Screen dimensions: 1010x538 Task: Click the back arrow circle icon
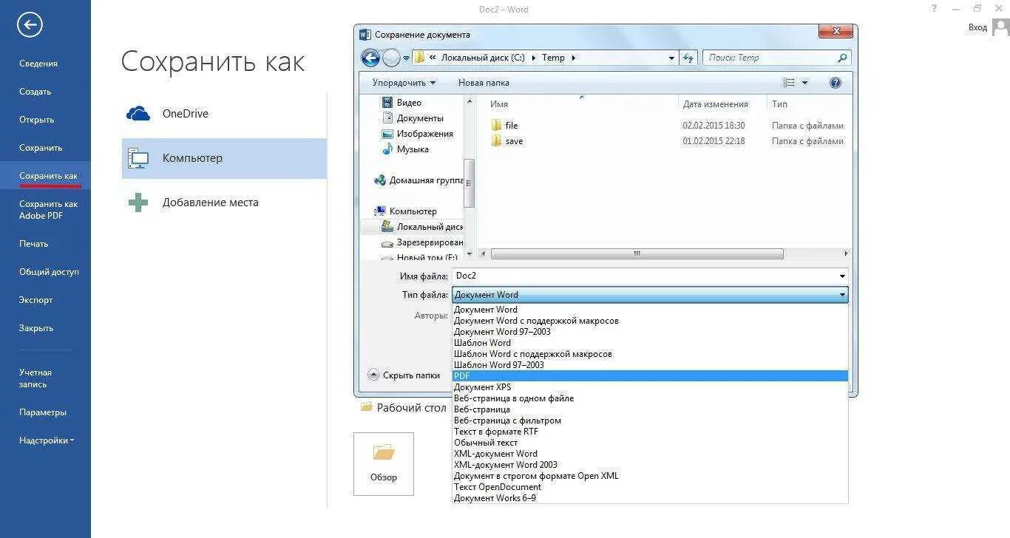[30, 24]
